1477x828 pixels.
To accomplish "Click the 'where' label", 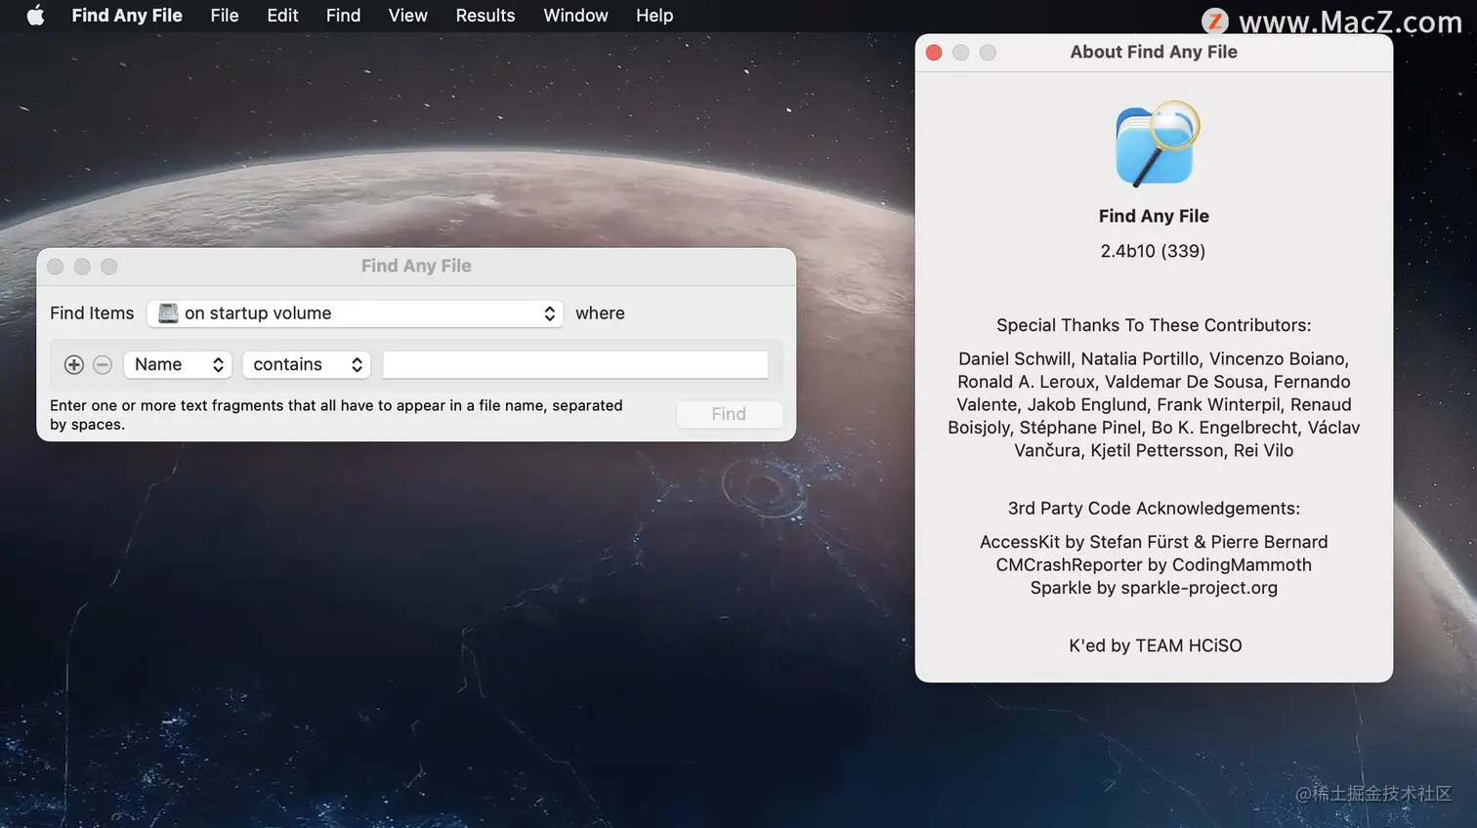I will click(600, 313).
